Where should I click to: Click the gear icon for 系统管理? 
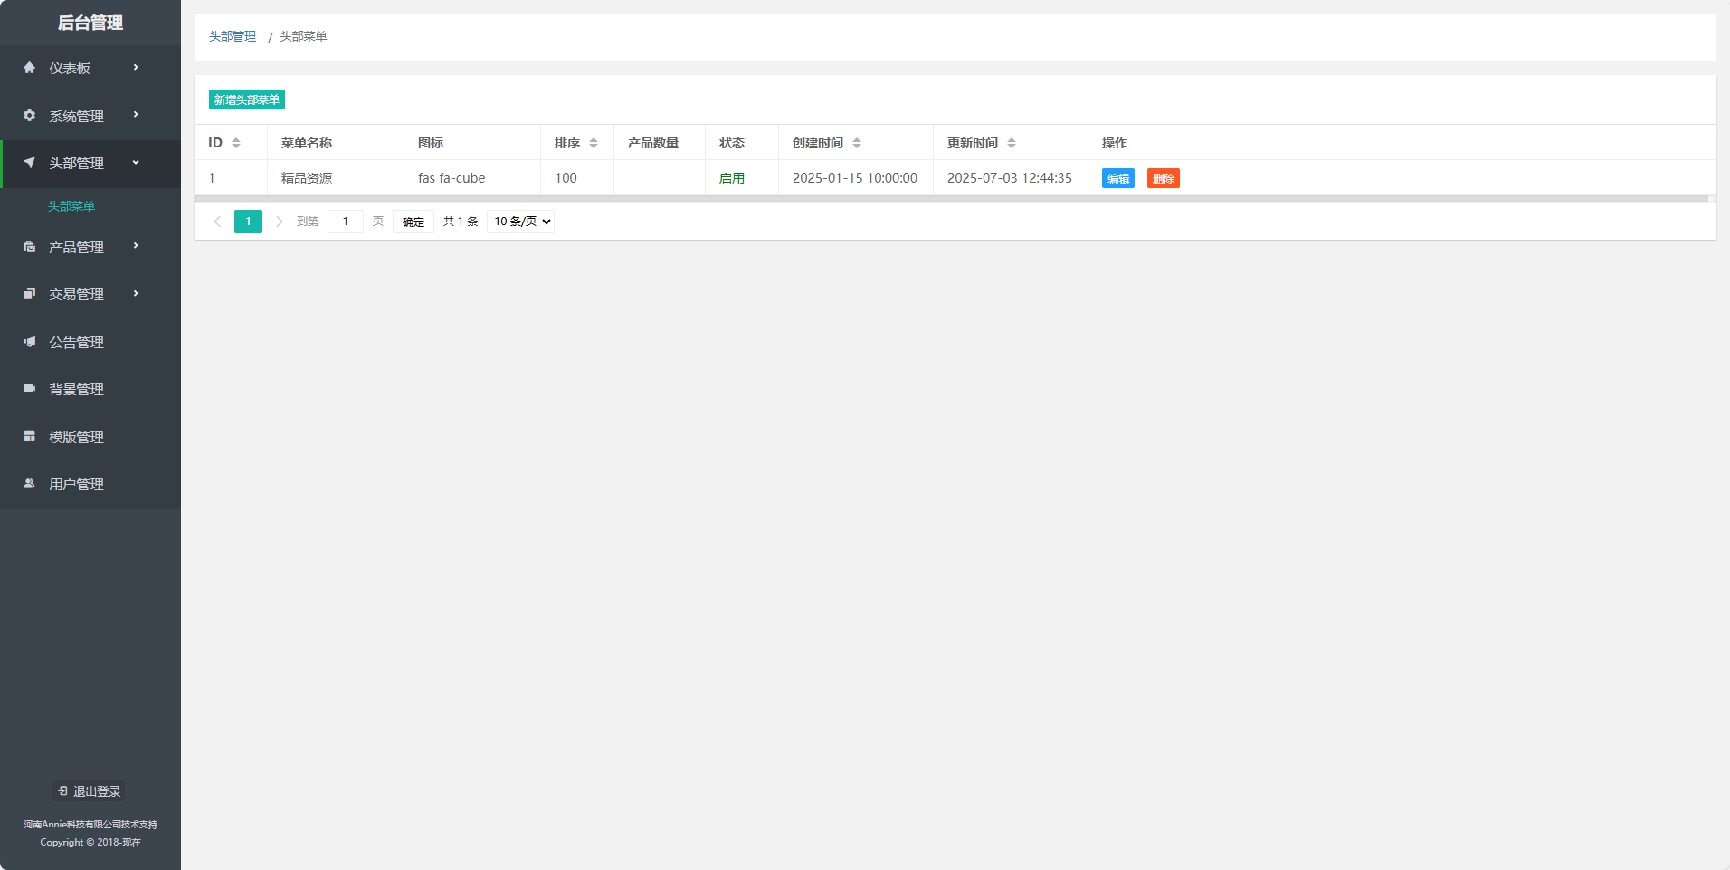coord(29,116)
